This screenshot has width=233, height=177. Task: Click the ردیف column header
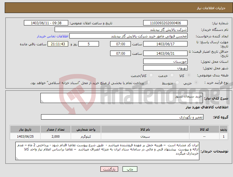(x=224, y=129)
